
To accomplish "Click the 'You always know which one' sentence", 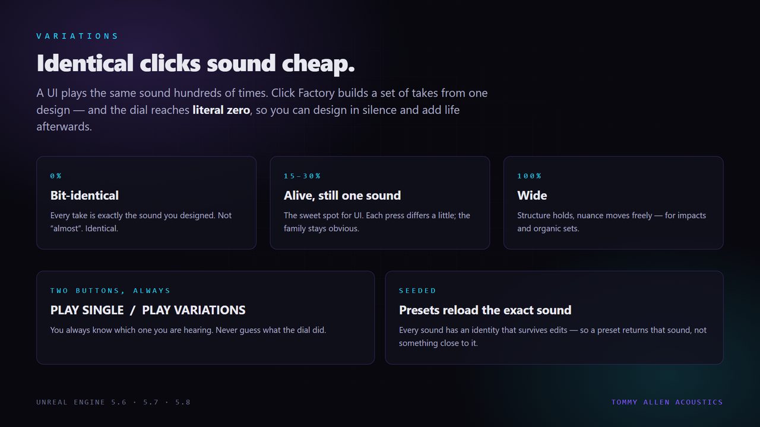I will pos(188,330).
